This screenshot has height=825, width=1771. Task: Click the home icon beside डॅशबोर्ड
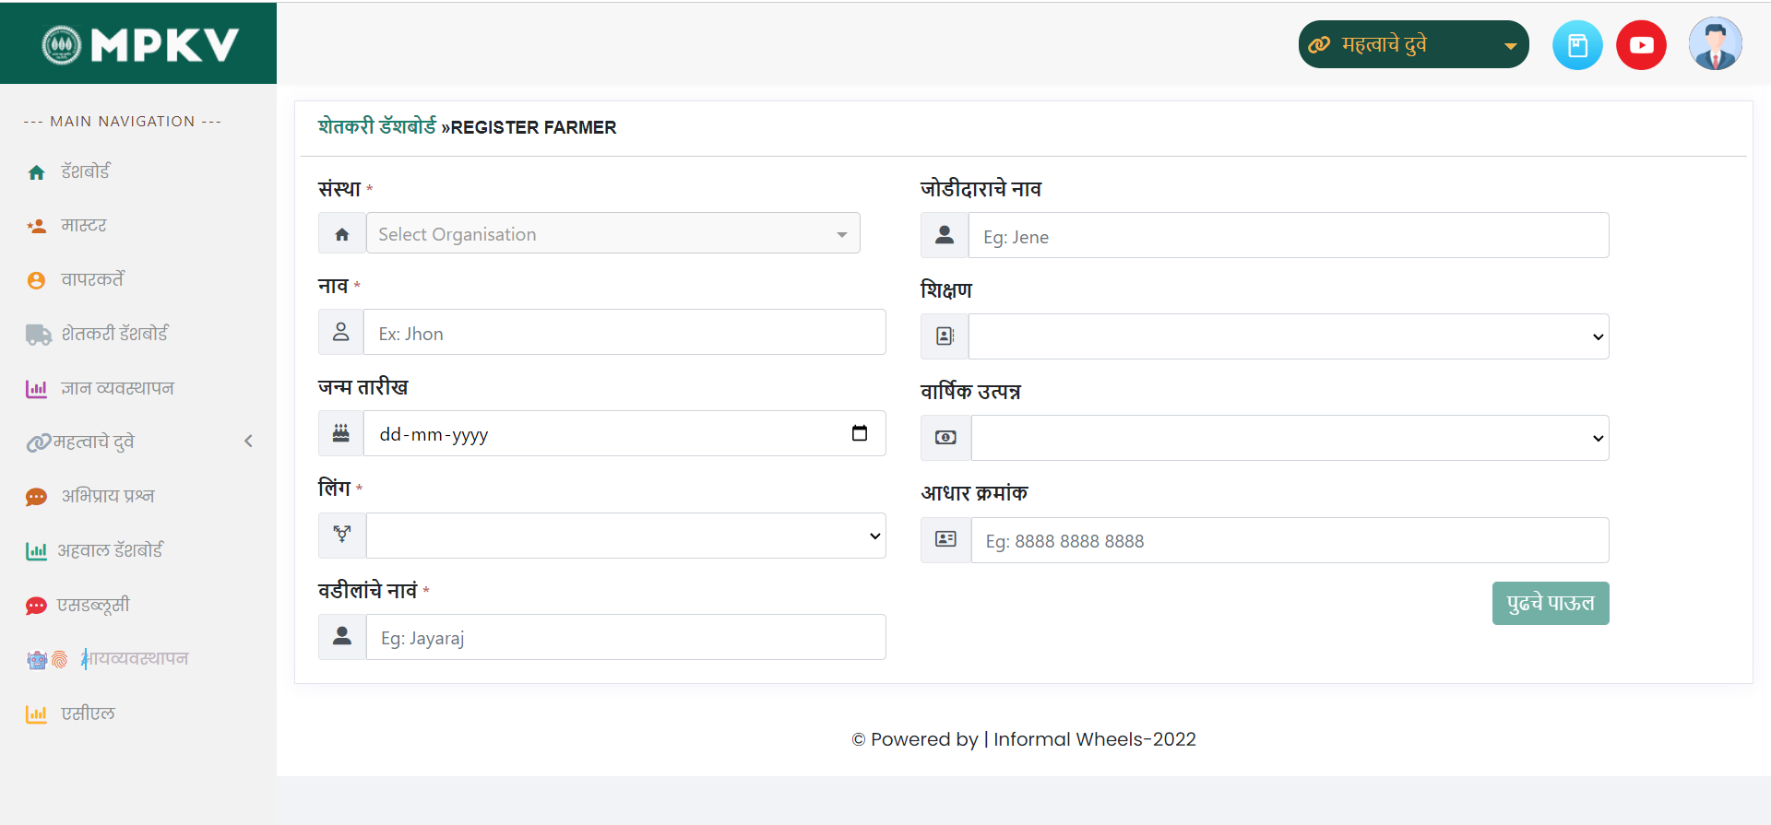(37, 172)
